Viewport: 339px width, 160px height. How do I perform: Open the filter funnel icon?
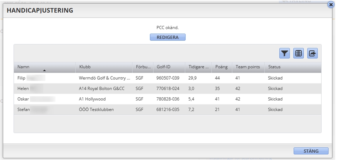pyautogui.click(x=285, y=53)
